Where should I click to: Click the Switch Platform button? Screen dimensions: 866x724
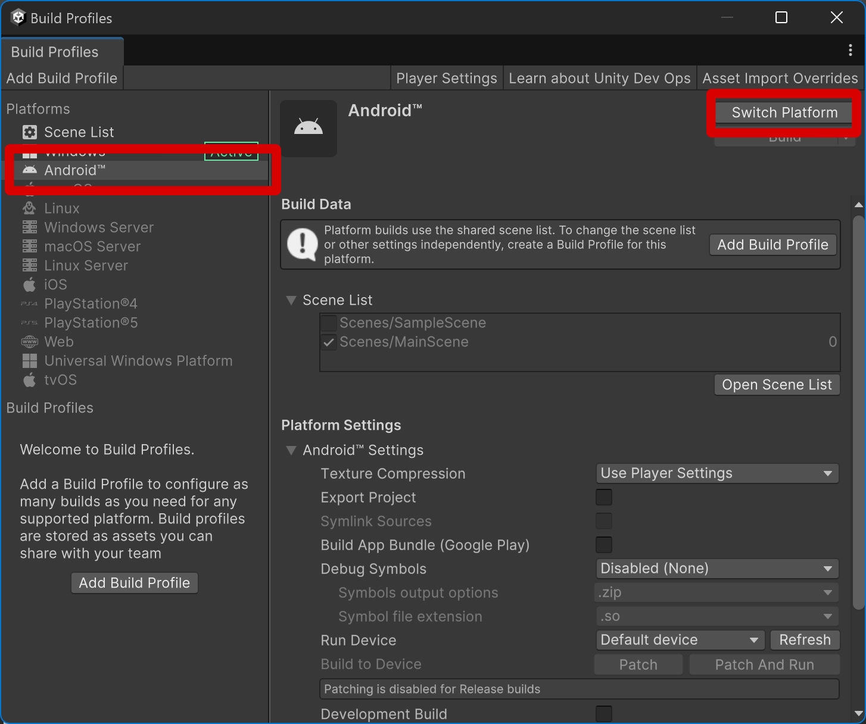pyautogui.click(x=784, y=113)
